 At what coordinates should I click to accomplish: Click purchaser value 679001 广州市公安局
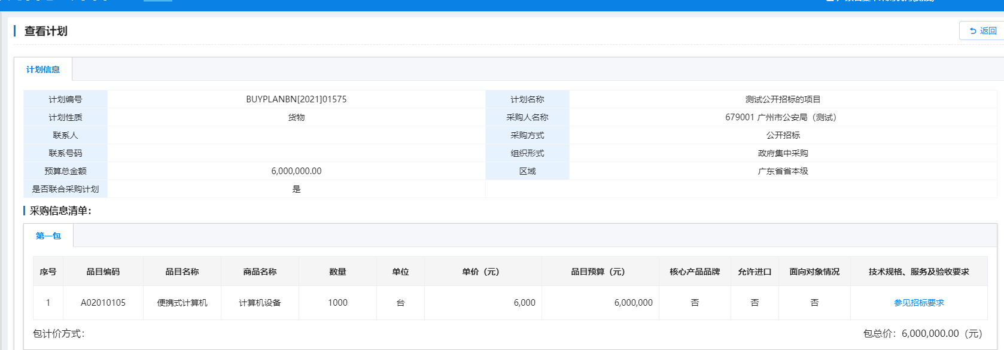pos(780,117)
